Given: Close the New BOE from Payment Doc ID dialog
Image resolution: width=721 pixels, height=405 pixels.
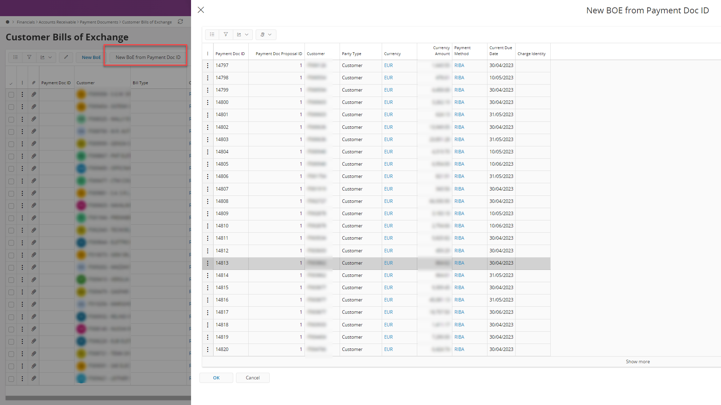Looking at the screenshot, I should pos(201,10).
